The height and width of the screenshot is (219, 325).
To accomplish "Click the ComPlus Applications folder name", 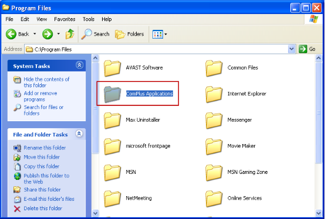I will (x=150, y=94).
